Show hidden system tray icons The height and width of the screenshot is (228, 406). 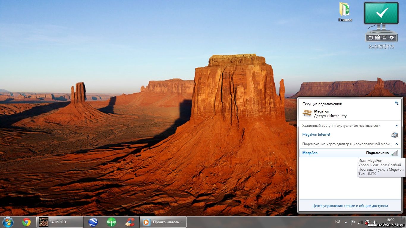345,222
